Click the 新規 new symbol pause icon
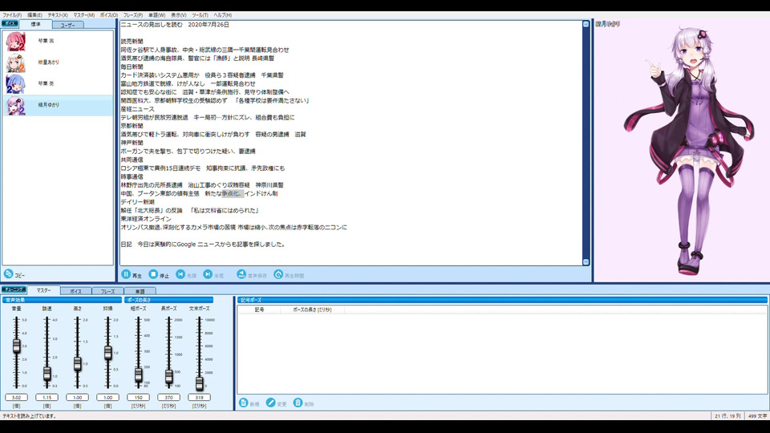Image resolution: width=770 pixels, height=433 pixels. click(243, 403)
